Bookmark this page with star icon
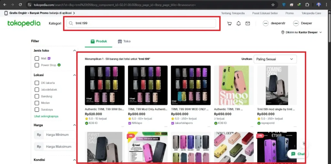331x164 pixels. point(273,5)
